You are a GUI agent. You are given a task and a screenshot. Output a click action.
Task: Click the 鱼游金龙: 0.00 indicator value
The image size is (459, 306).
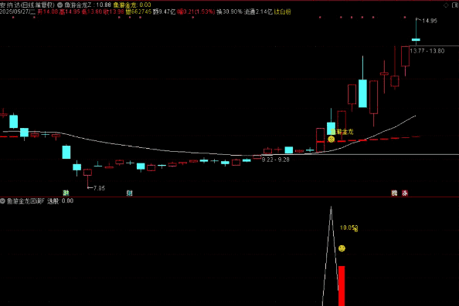click(x=132, y=5)
